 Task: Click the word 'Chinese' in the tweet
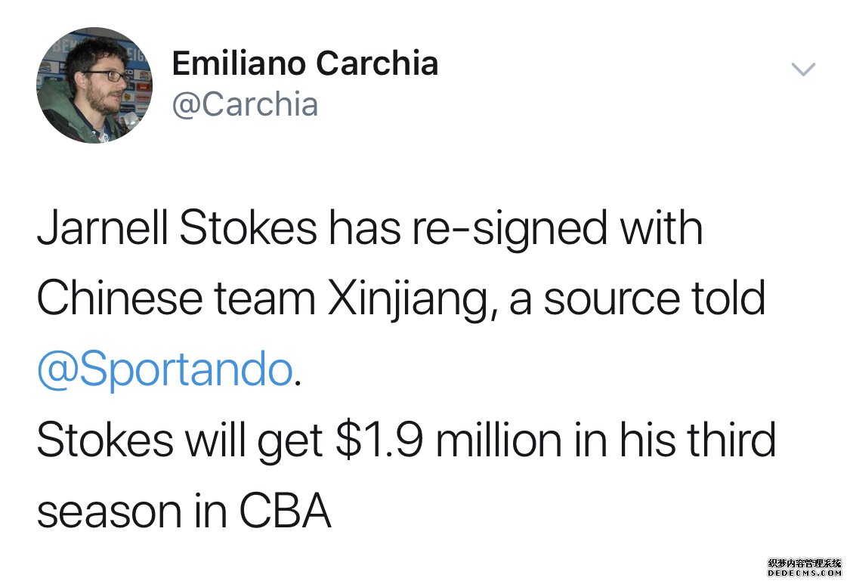pos(119,298)
